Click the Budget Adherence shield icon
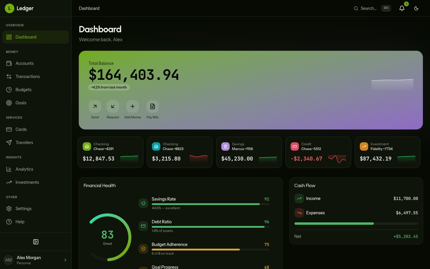Viewport: 430px width, 269px height. click(x=143, y=249)
